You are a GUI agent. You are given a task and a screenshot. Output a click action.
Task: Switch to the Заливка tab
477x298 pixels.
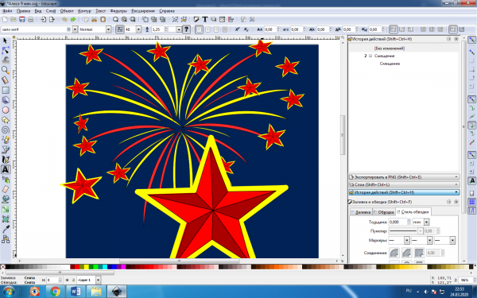tap(361, 212)
